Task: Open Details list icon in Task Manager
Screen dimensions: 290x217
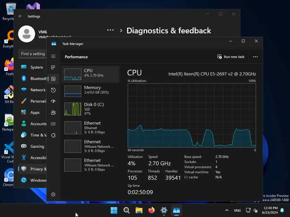Action: [53, 124]
